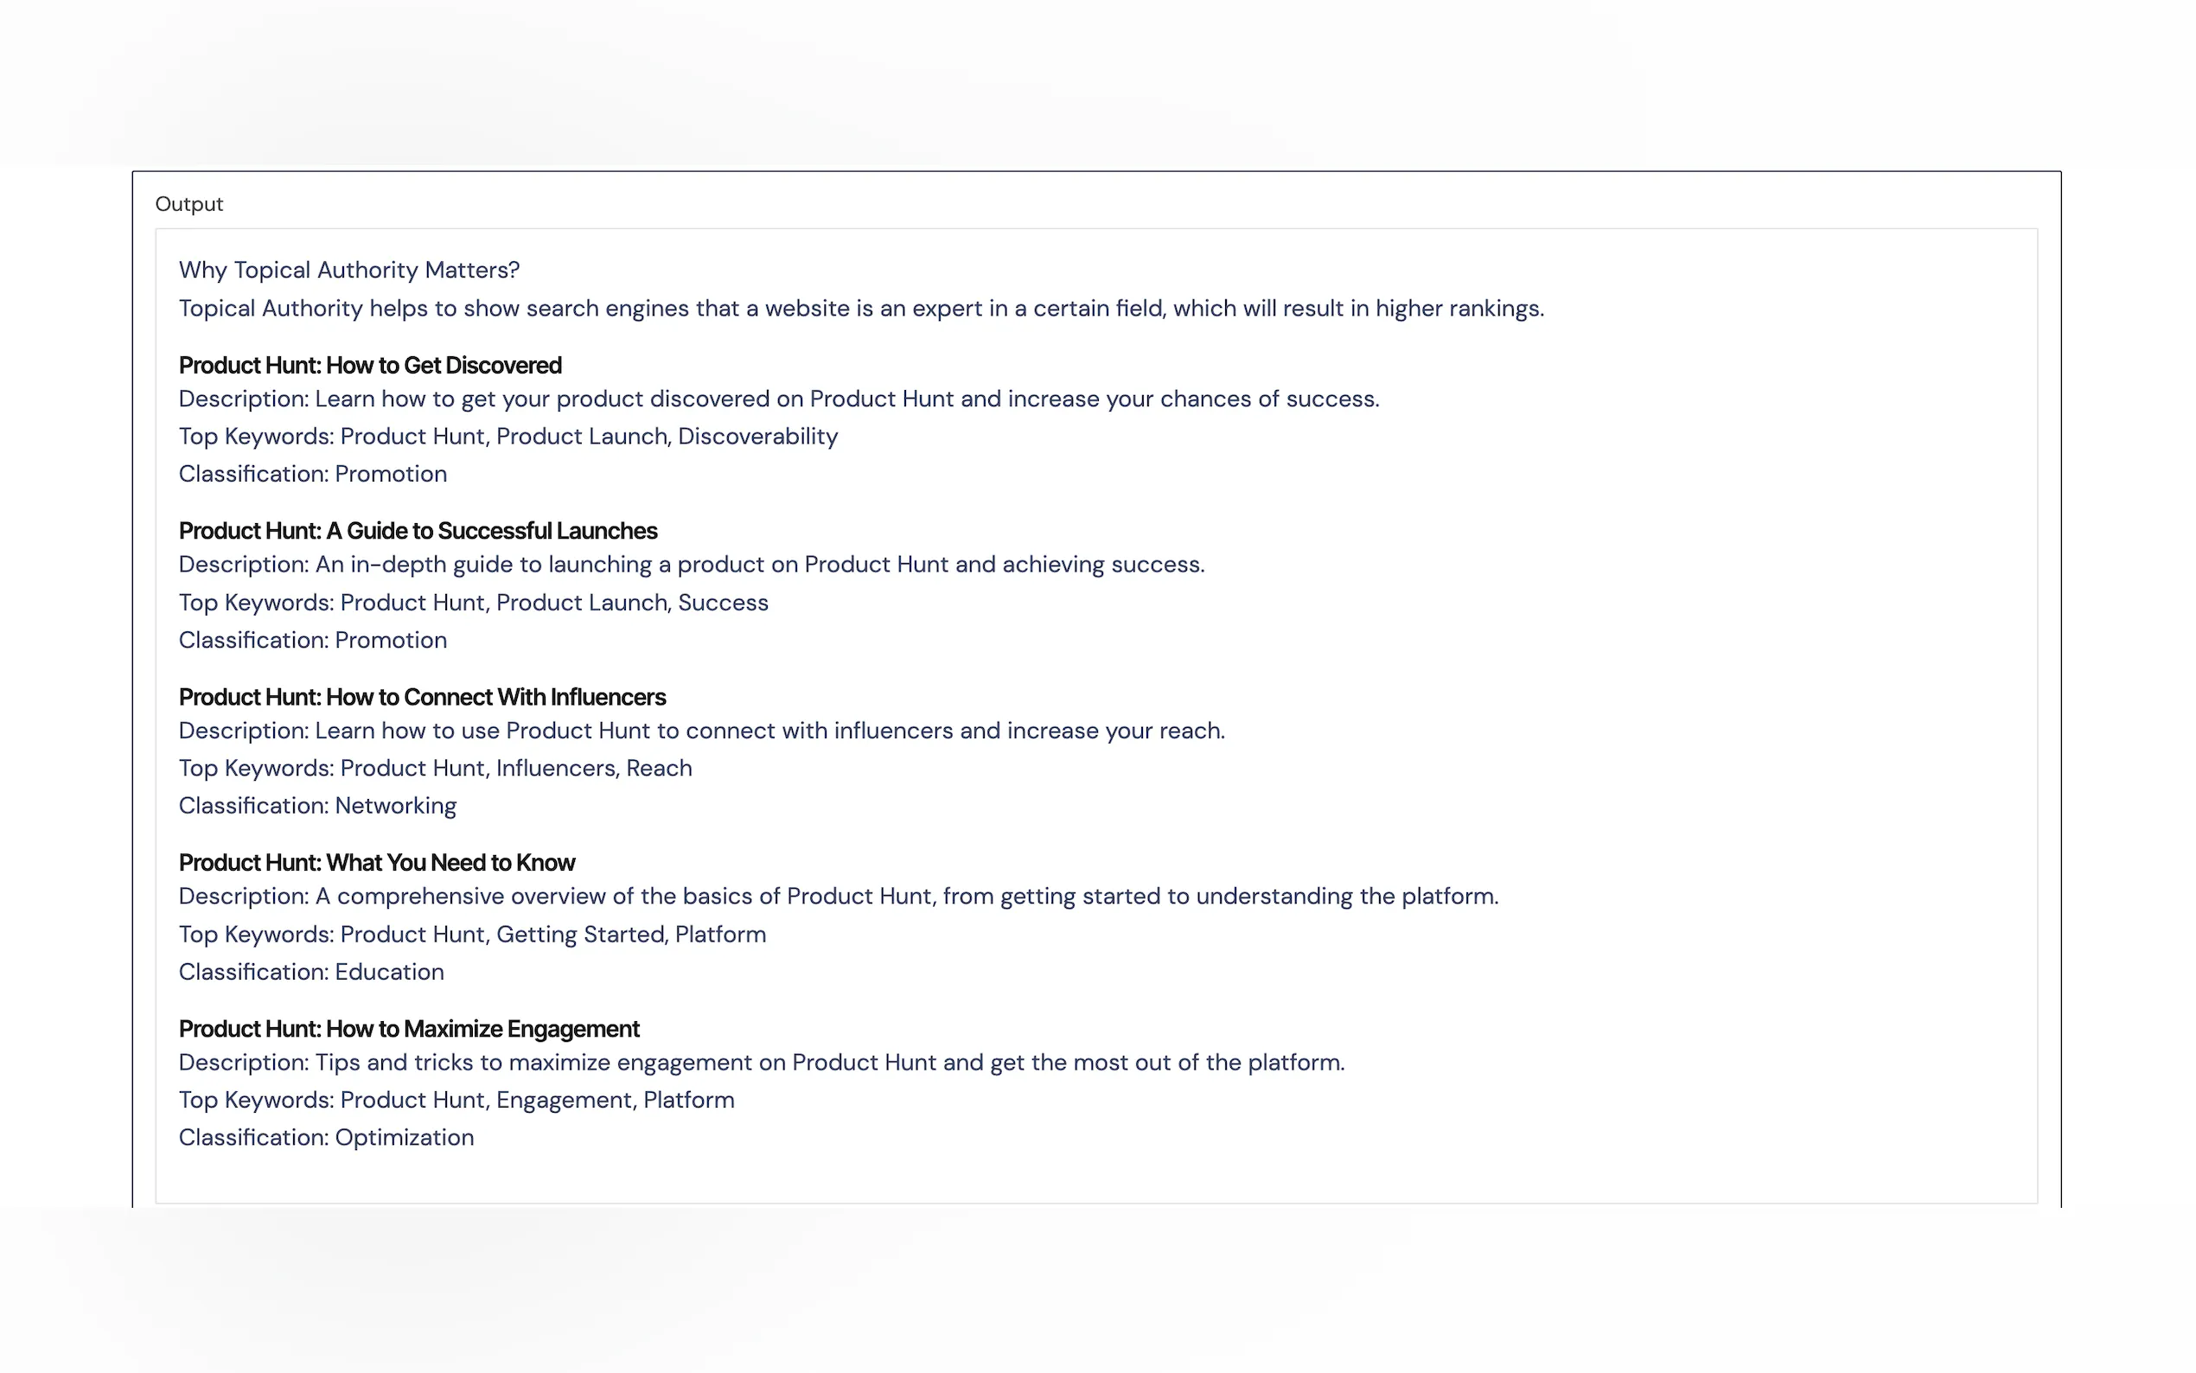Click the Output label
The width and height of the screenshot is (2196, 1373).
tap(188, 204)
